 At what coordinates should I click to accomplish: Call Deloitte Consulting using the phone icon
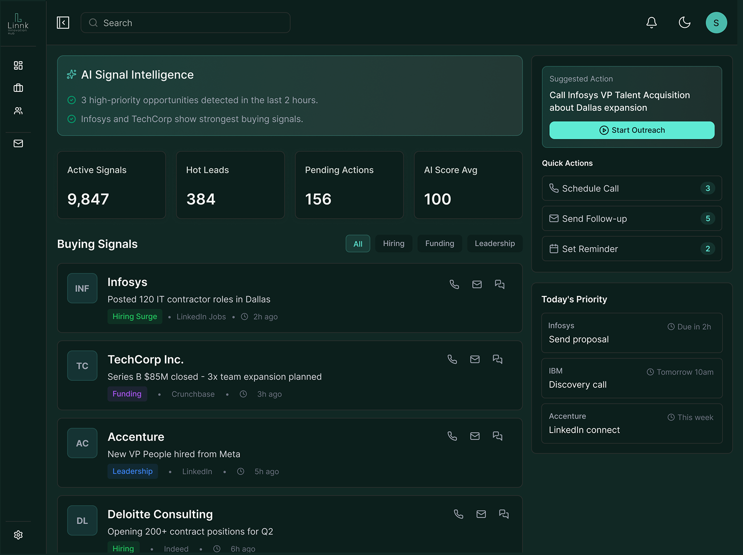pyautogui.click(x=459, y=514)
